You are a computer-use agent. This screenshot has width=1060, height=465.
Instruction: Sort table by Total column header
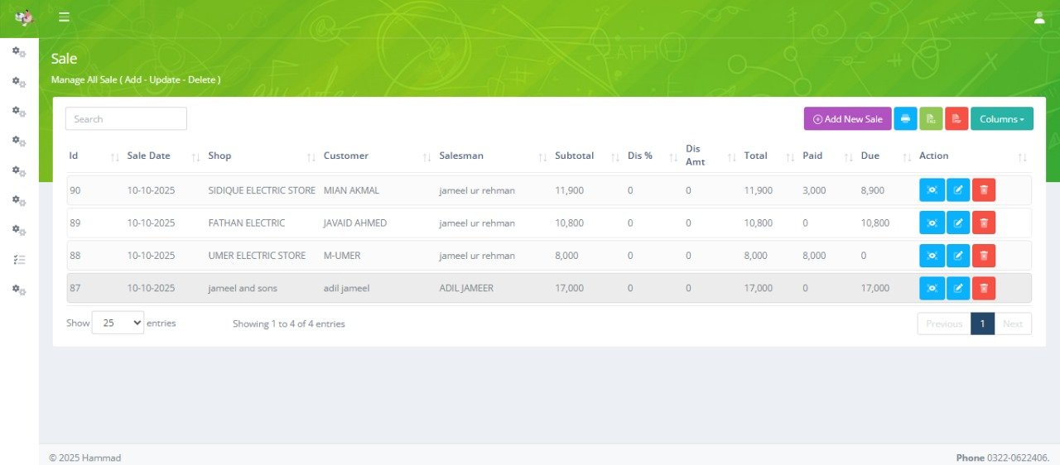coord(755,156)
